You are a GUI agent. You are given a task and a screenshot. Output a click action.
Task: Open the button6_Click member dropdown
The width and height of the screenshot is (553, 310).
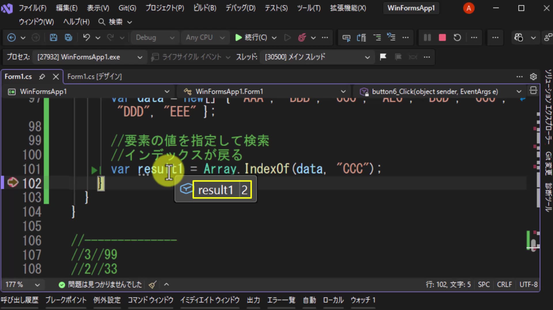click(440, 92)
